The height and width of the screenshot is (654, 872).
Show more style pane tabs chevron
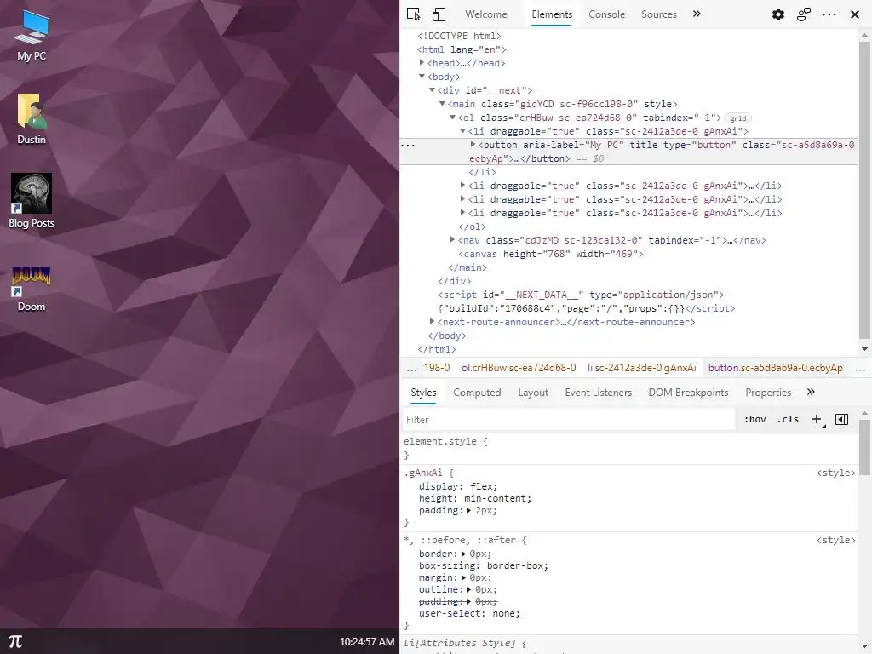pyautogui.click(x=811, y=392)
